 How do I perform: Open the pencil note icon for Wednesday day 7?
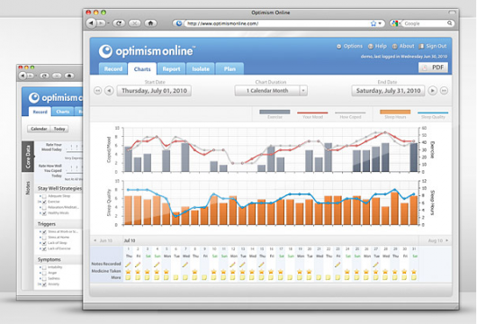click(x=185, y=265)
